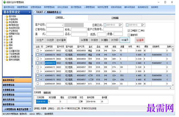This screenshot has width=179, height=117.
Task: Open the 客户资料 folder icon
Action: tap(7, 16)
